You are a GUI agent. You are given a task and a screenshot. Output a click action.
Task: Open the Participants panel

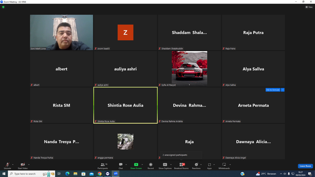[x=103, y=166]
